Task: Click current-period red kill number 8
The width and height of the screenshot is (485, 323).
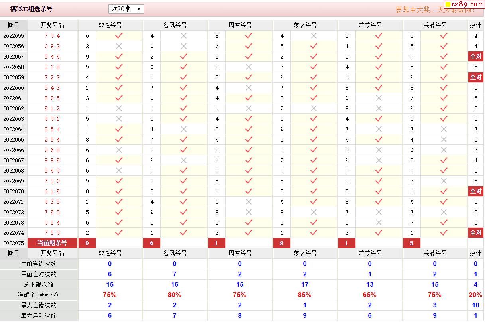Action: [282, 243]
